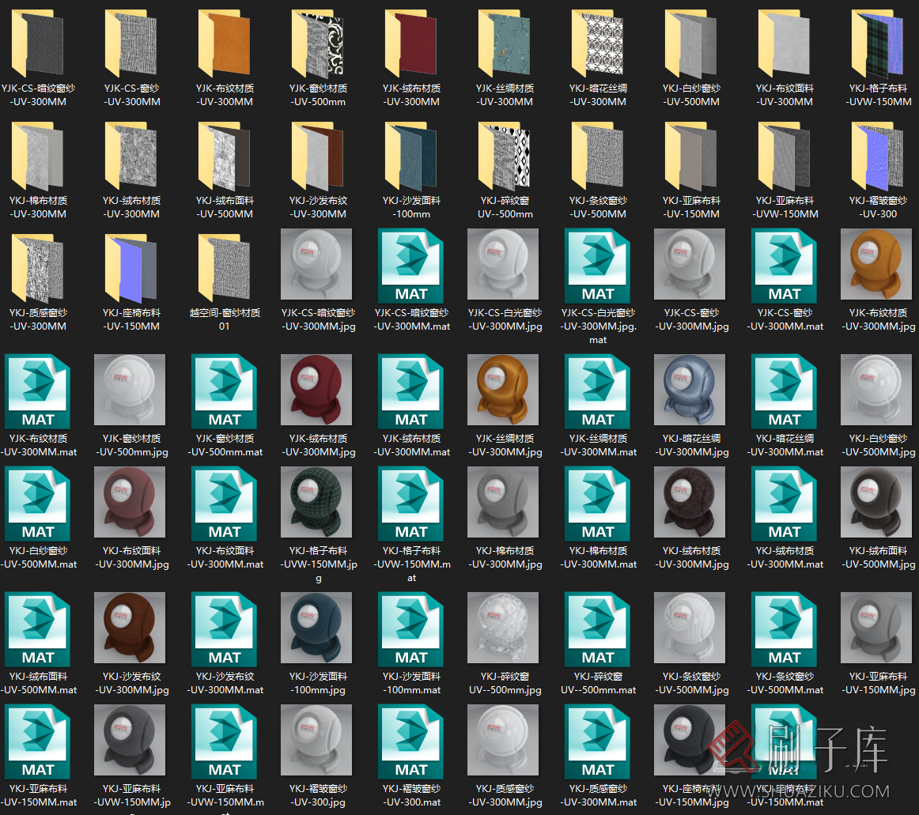Open the YKJ-座椅布料-UV-150MM folder
The image size is (919, 815).
click(131, 266)
